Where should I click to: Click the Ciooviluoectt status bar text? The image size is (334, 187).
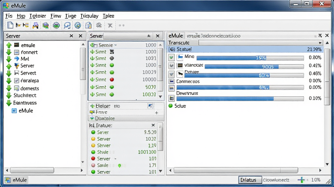pyautogui.click(x=276, y=180)
